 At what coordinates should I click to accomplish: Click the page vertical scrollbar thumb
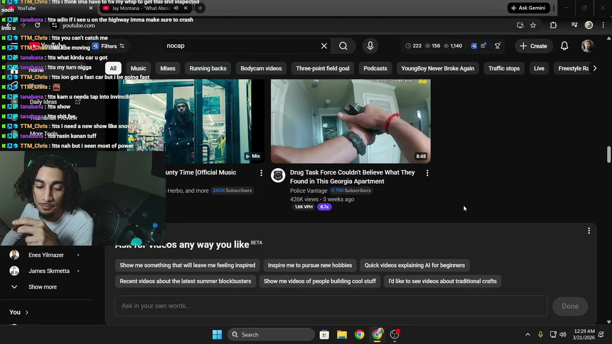609,155
